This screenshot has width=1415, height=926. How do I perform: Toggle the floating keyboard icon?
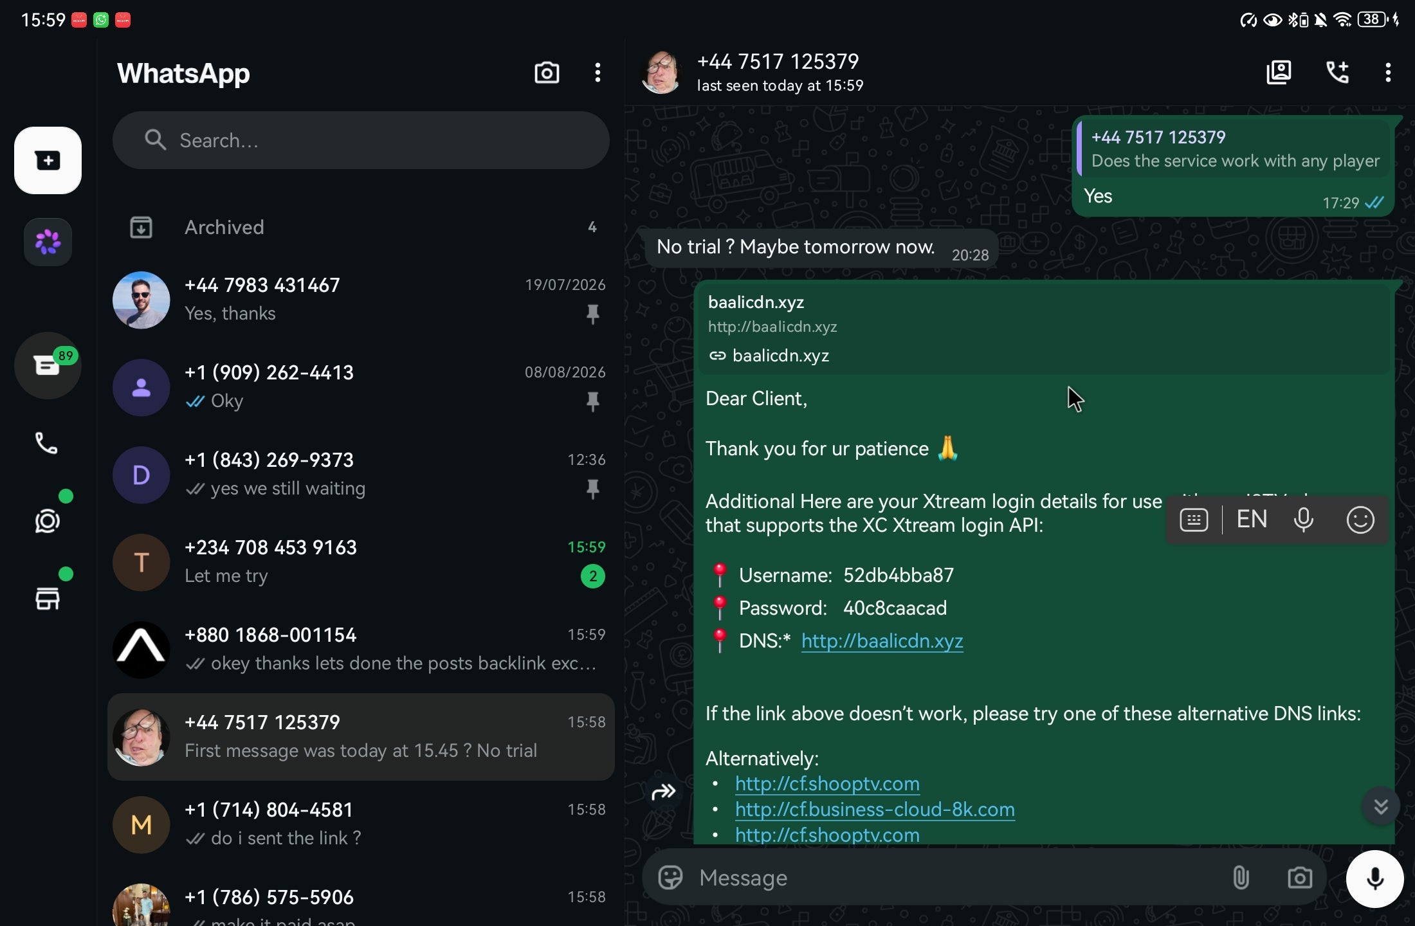point(1194,520)
